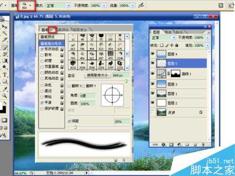
Task: Open the brush preset picker dropdown
Action: coord(30,6)
